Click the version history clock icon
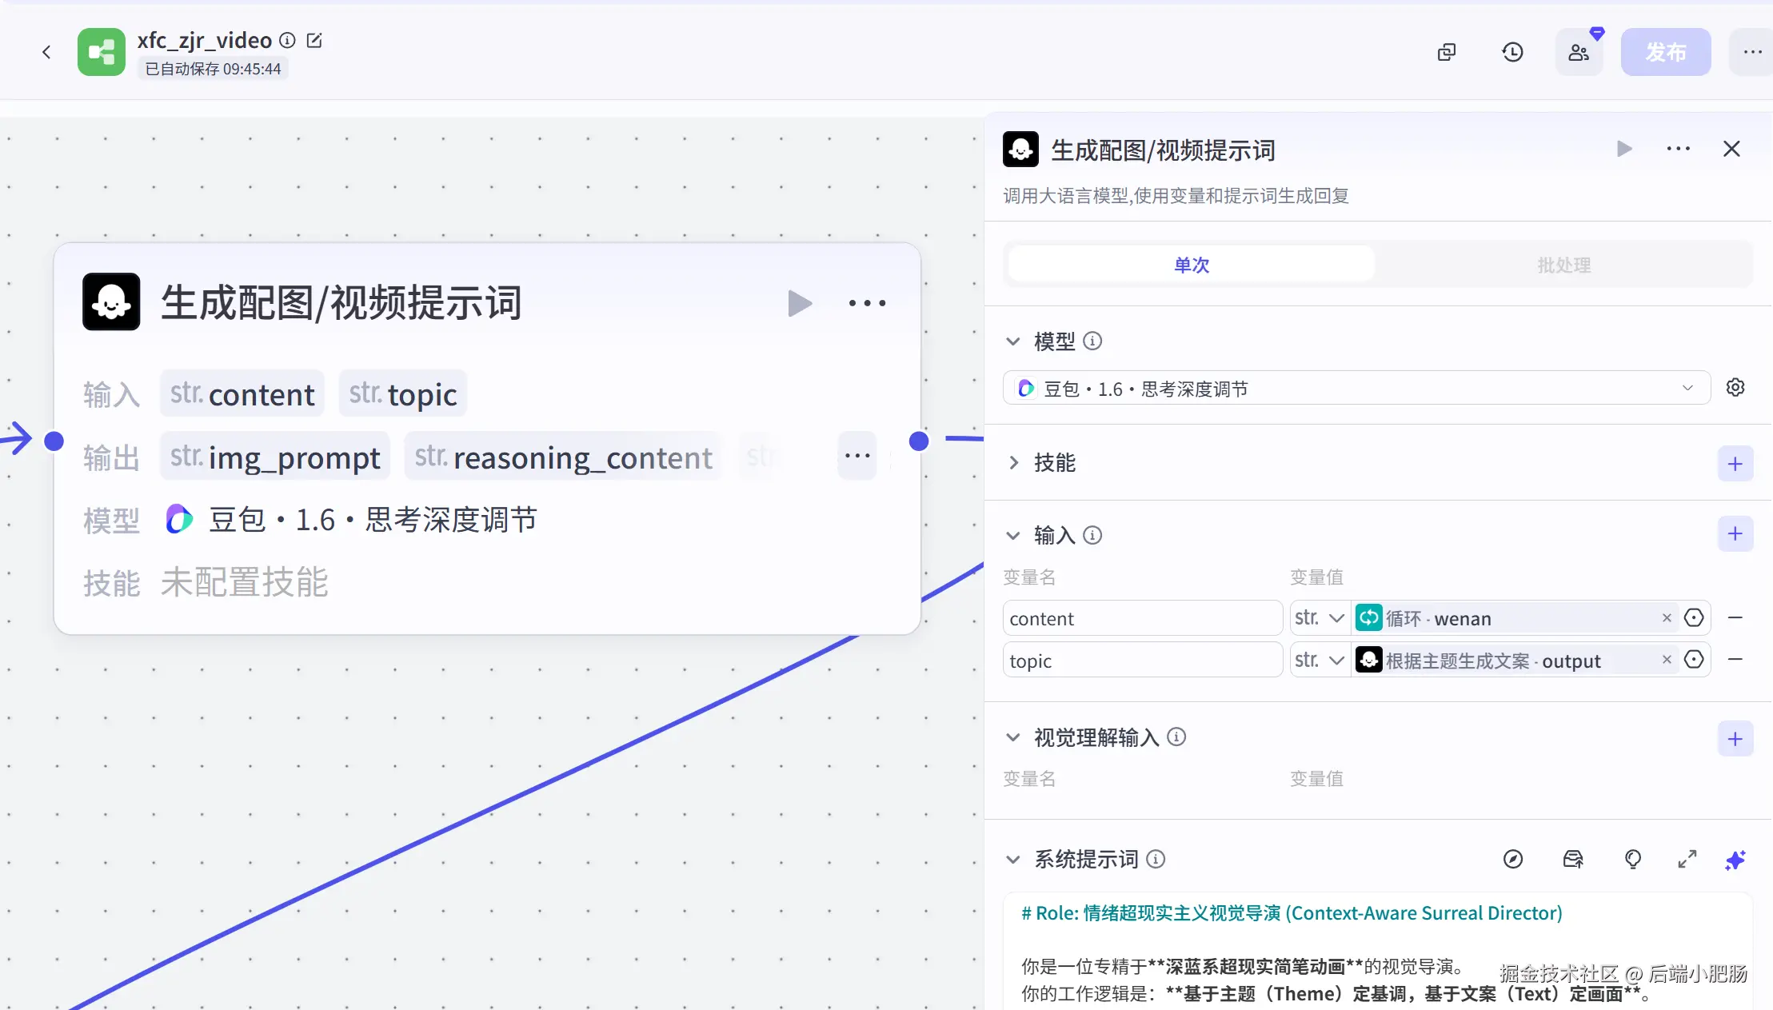The width and height of the screenshot is (1773, 1010). pyautogui.click(x=1512, y=53)
